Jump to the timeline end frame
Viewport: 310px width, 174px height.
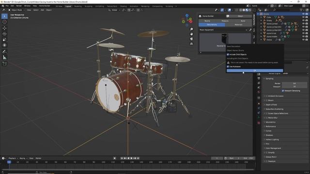[x=138, y=158]
